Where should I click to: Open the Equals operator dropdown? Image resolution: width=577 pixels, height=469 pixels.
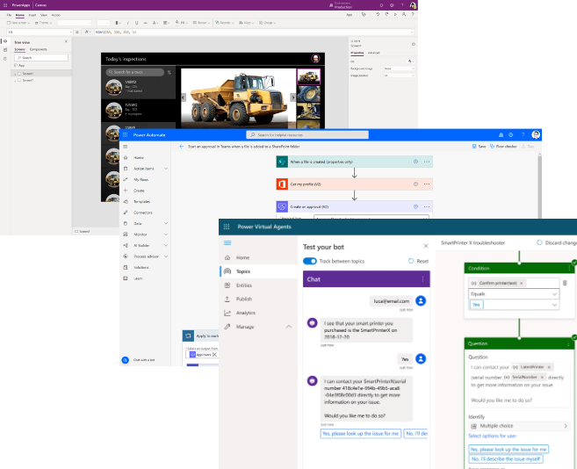click(514, 294)
